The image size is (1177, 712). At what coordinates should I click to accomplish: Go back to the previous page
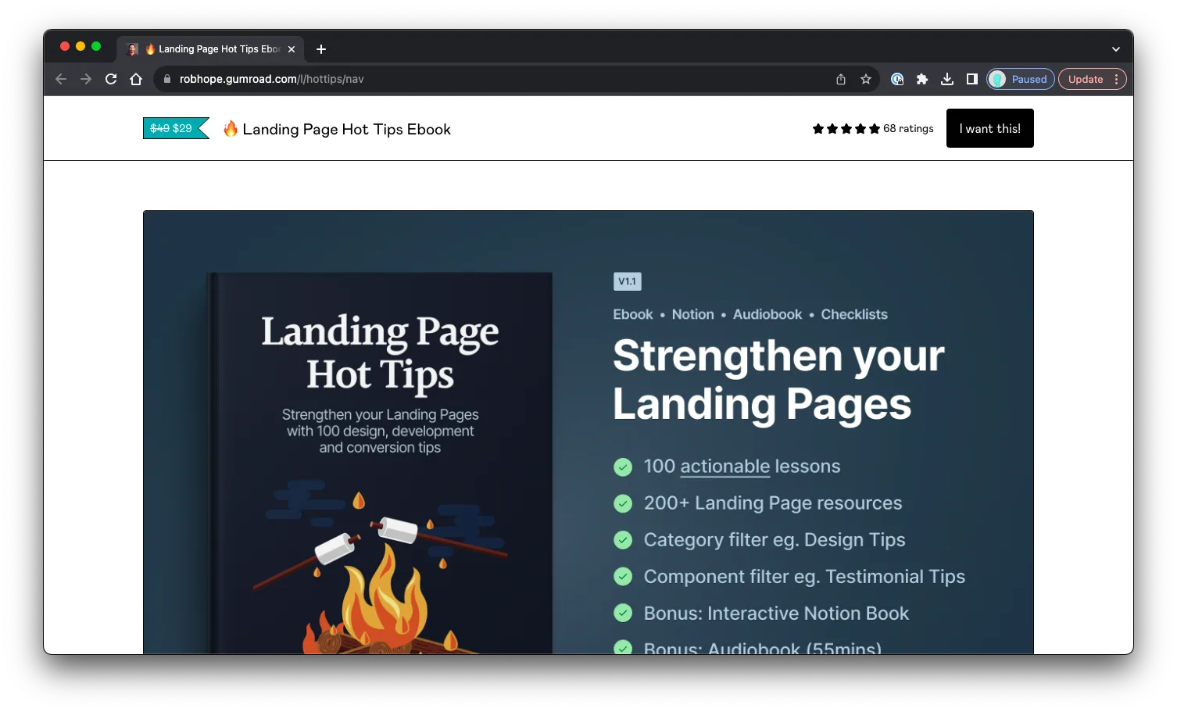click(61, 79)
